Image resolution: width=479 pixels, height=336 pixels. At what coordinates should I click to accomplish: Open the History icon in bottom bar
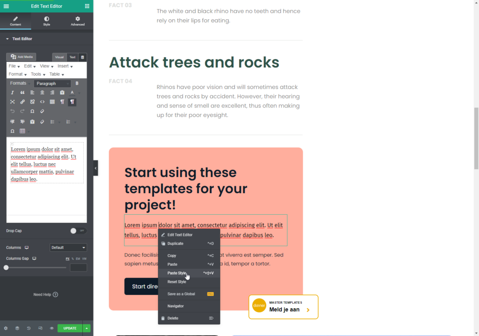[29, 328]
